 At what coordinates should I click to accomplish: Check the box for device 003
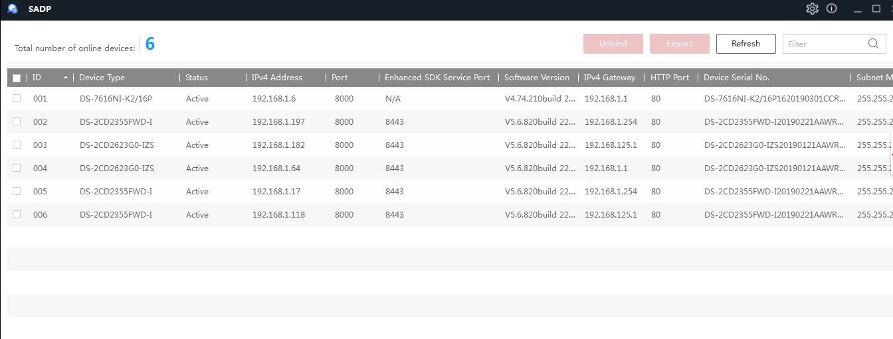pyautogui.click(x=17, y=145)
